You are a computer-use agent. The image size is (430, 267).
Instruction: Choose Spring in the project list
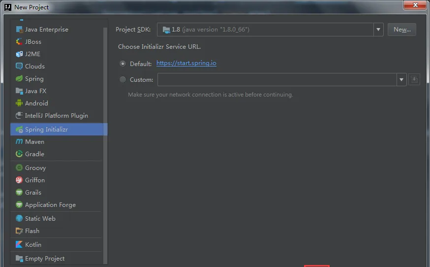57,78
